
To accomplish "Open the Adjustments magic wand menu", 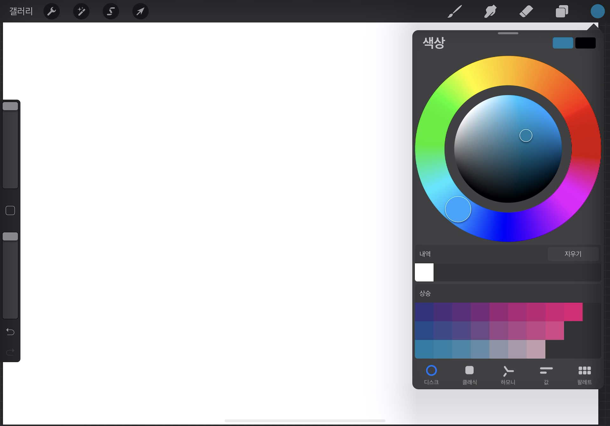I will [81, 11].
